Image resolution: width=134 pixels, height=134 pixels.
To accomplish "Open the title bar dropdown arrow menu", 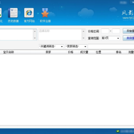I will (132, 2).
